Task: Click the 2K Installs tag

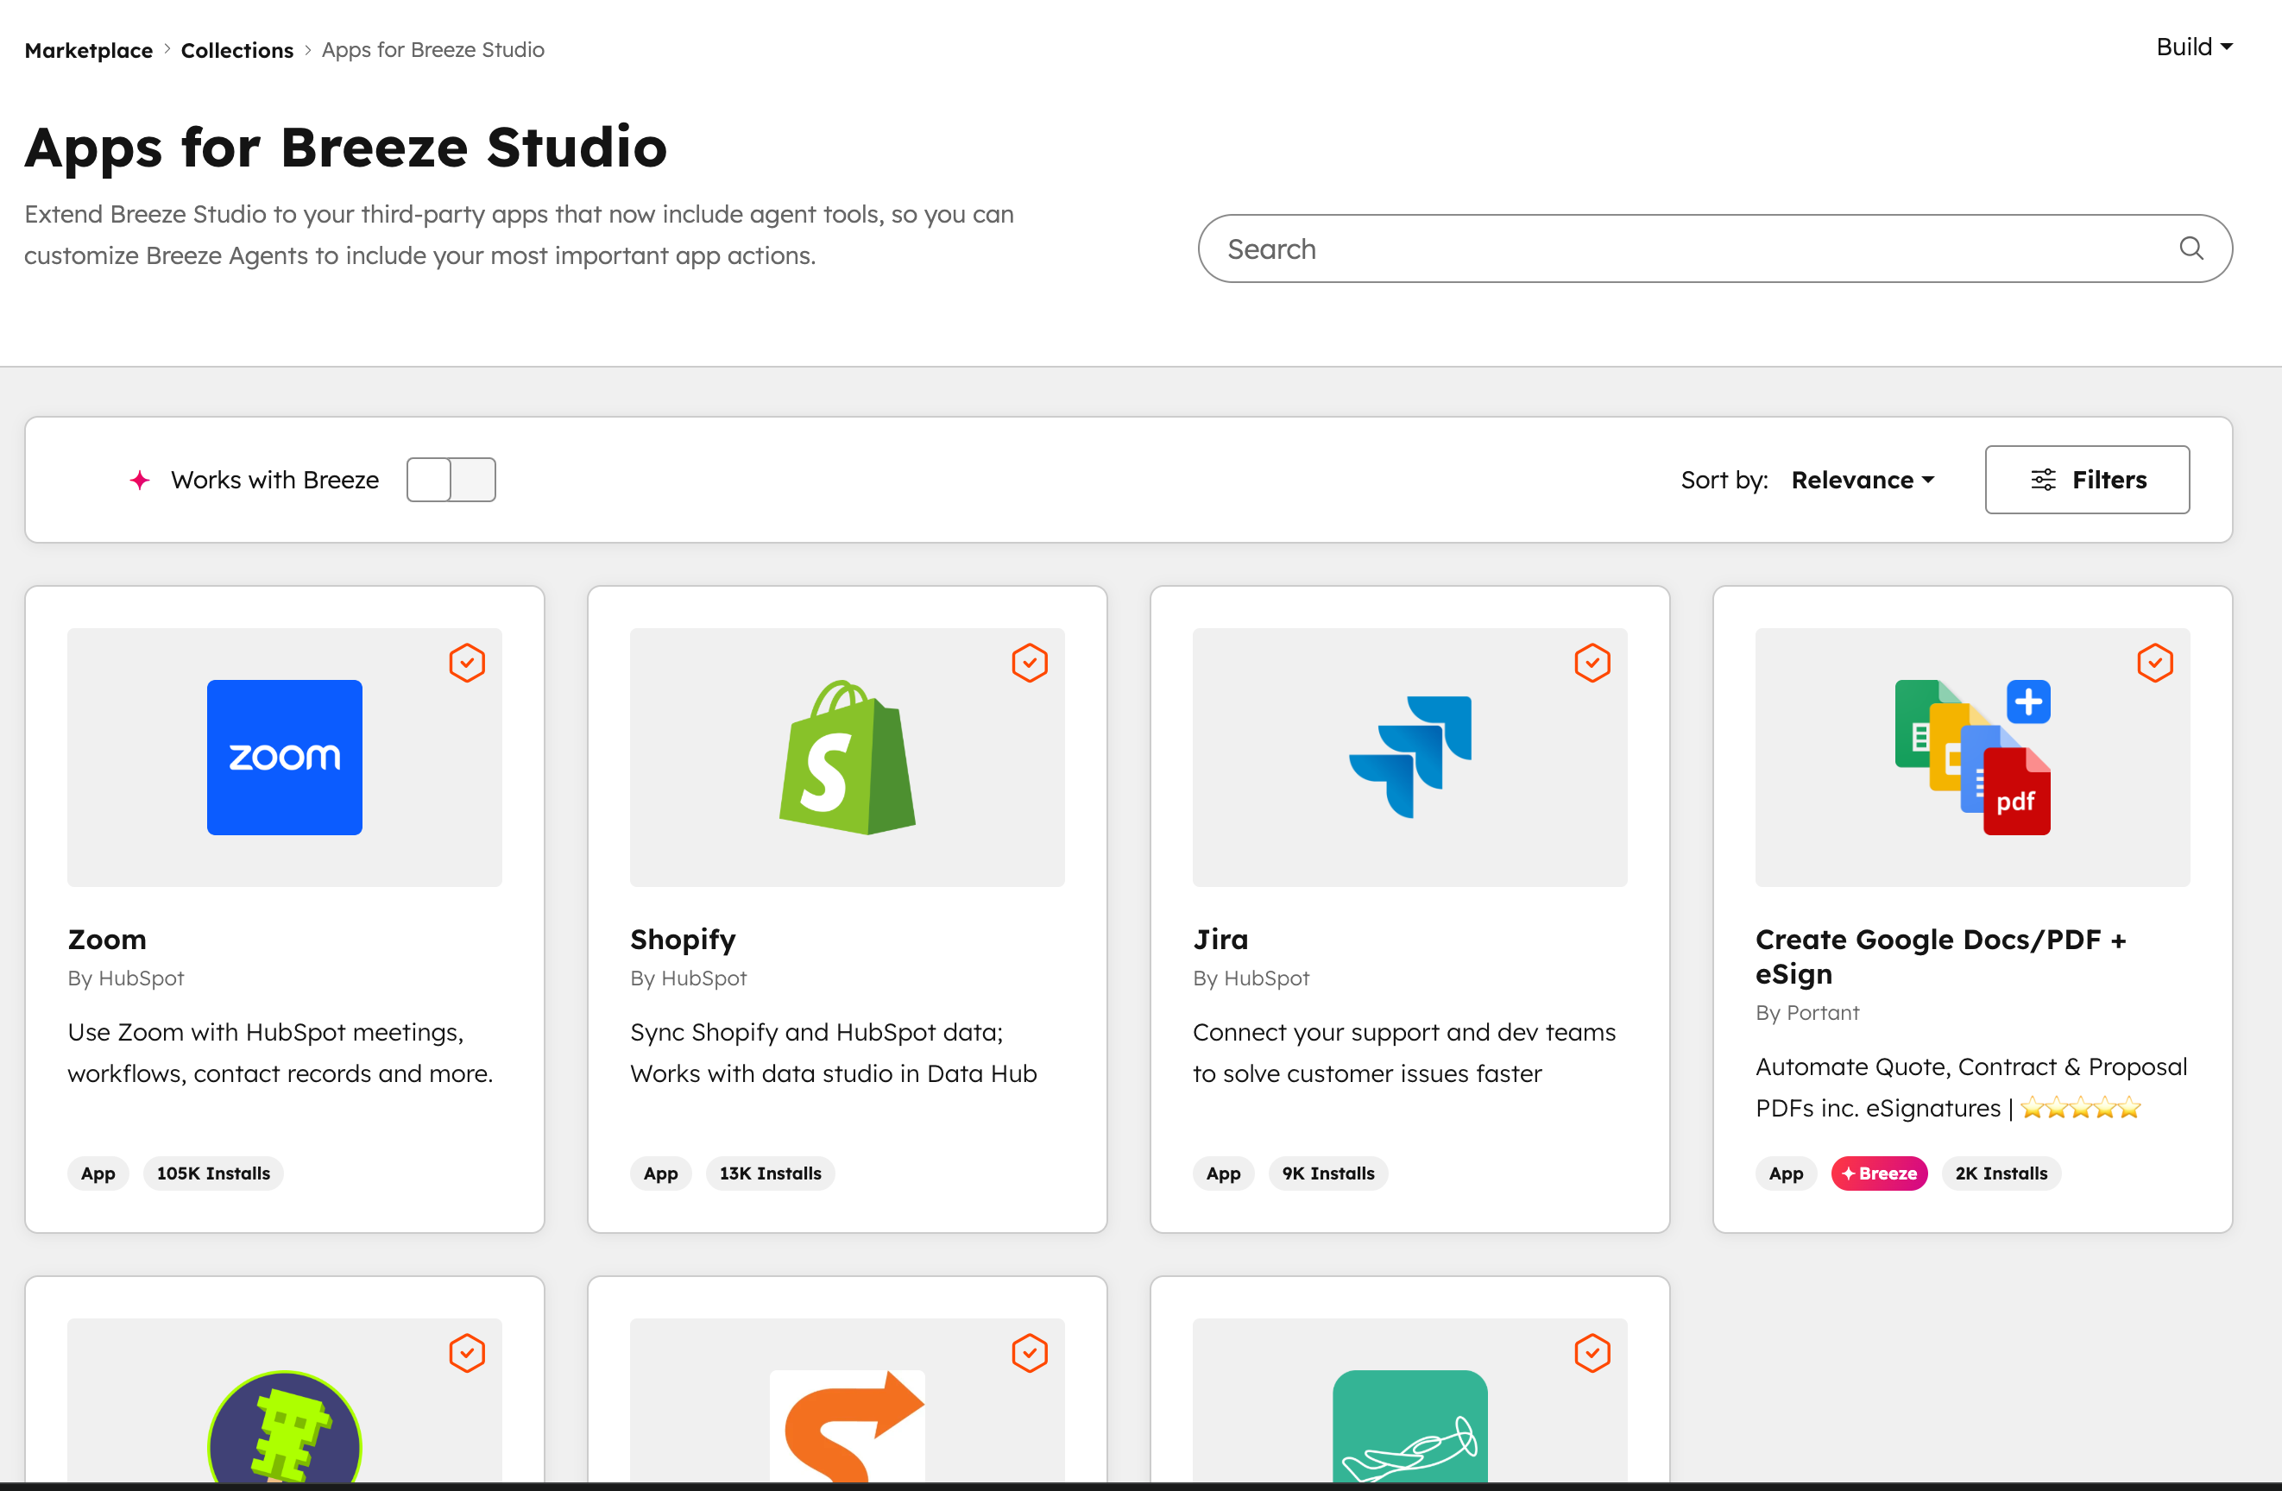Action: 2001,1173
